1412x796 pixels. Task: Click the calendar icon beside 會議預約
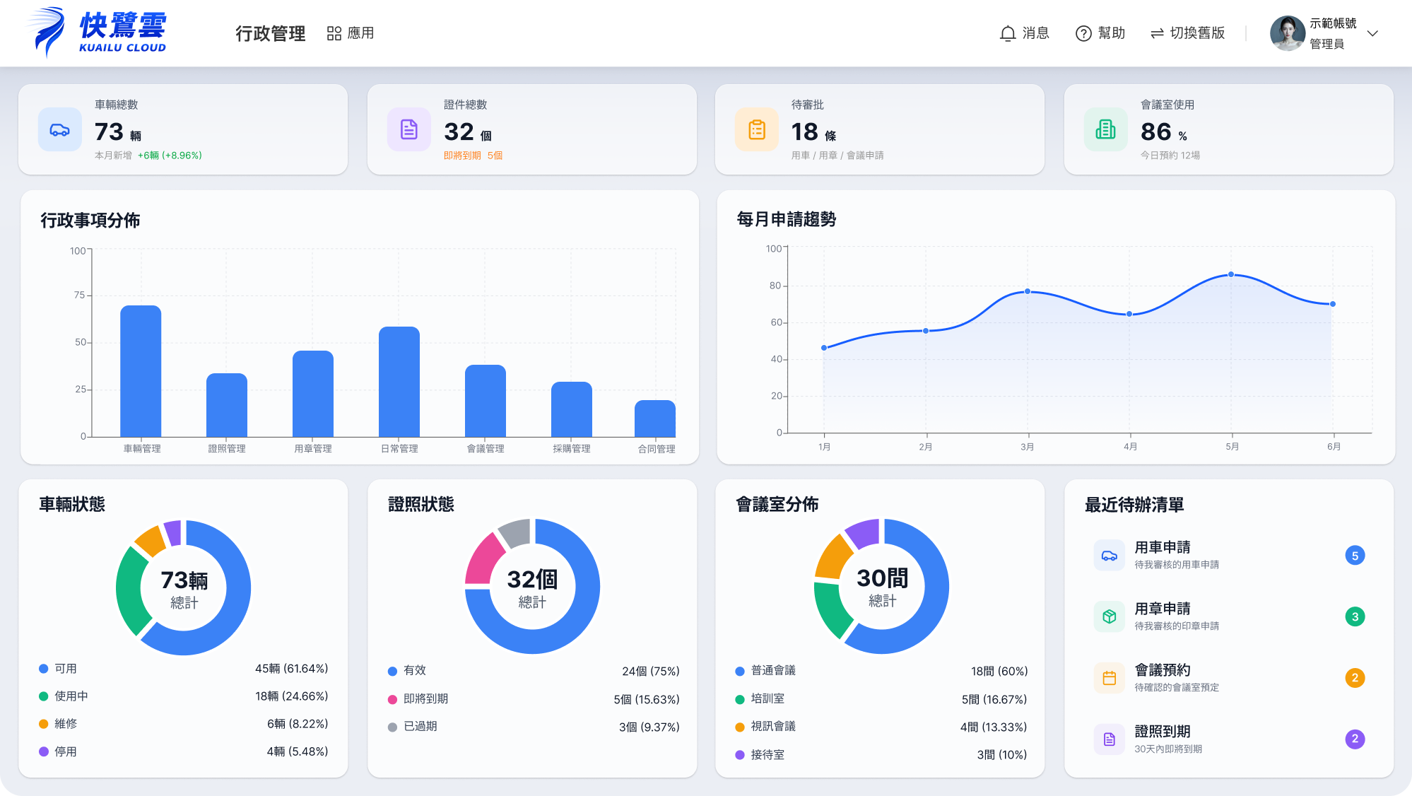tap(1110, 678)
